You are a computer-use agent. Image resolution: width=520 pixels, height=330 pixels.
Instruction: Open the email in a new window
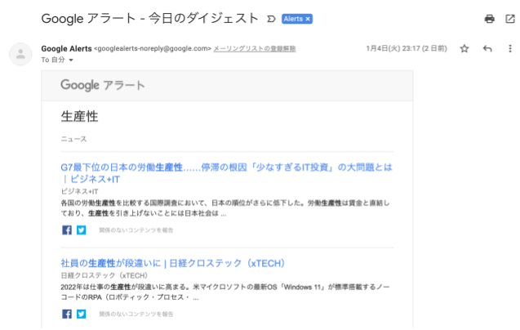pyautogui.click(x=510, y=19)
